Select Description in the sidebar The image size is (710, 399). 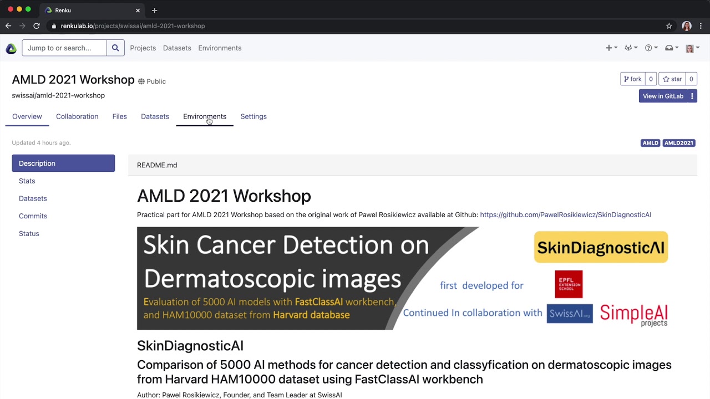click(x=63, y=163)
